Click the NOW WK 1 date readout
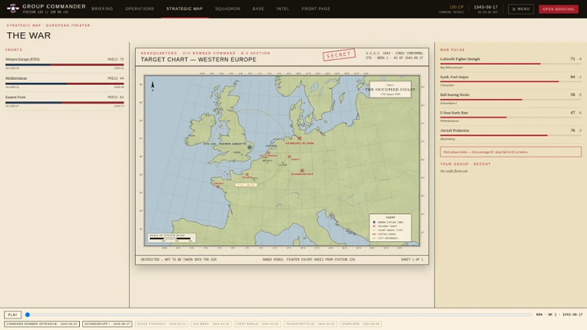 pyautogui.click(x=559, y=315)
